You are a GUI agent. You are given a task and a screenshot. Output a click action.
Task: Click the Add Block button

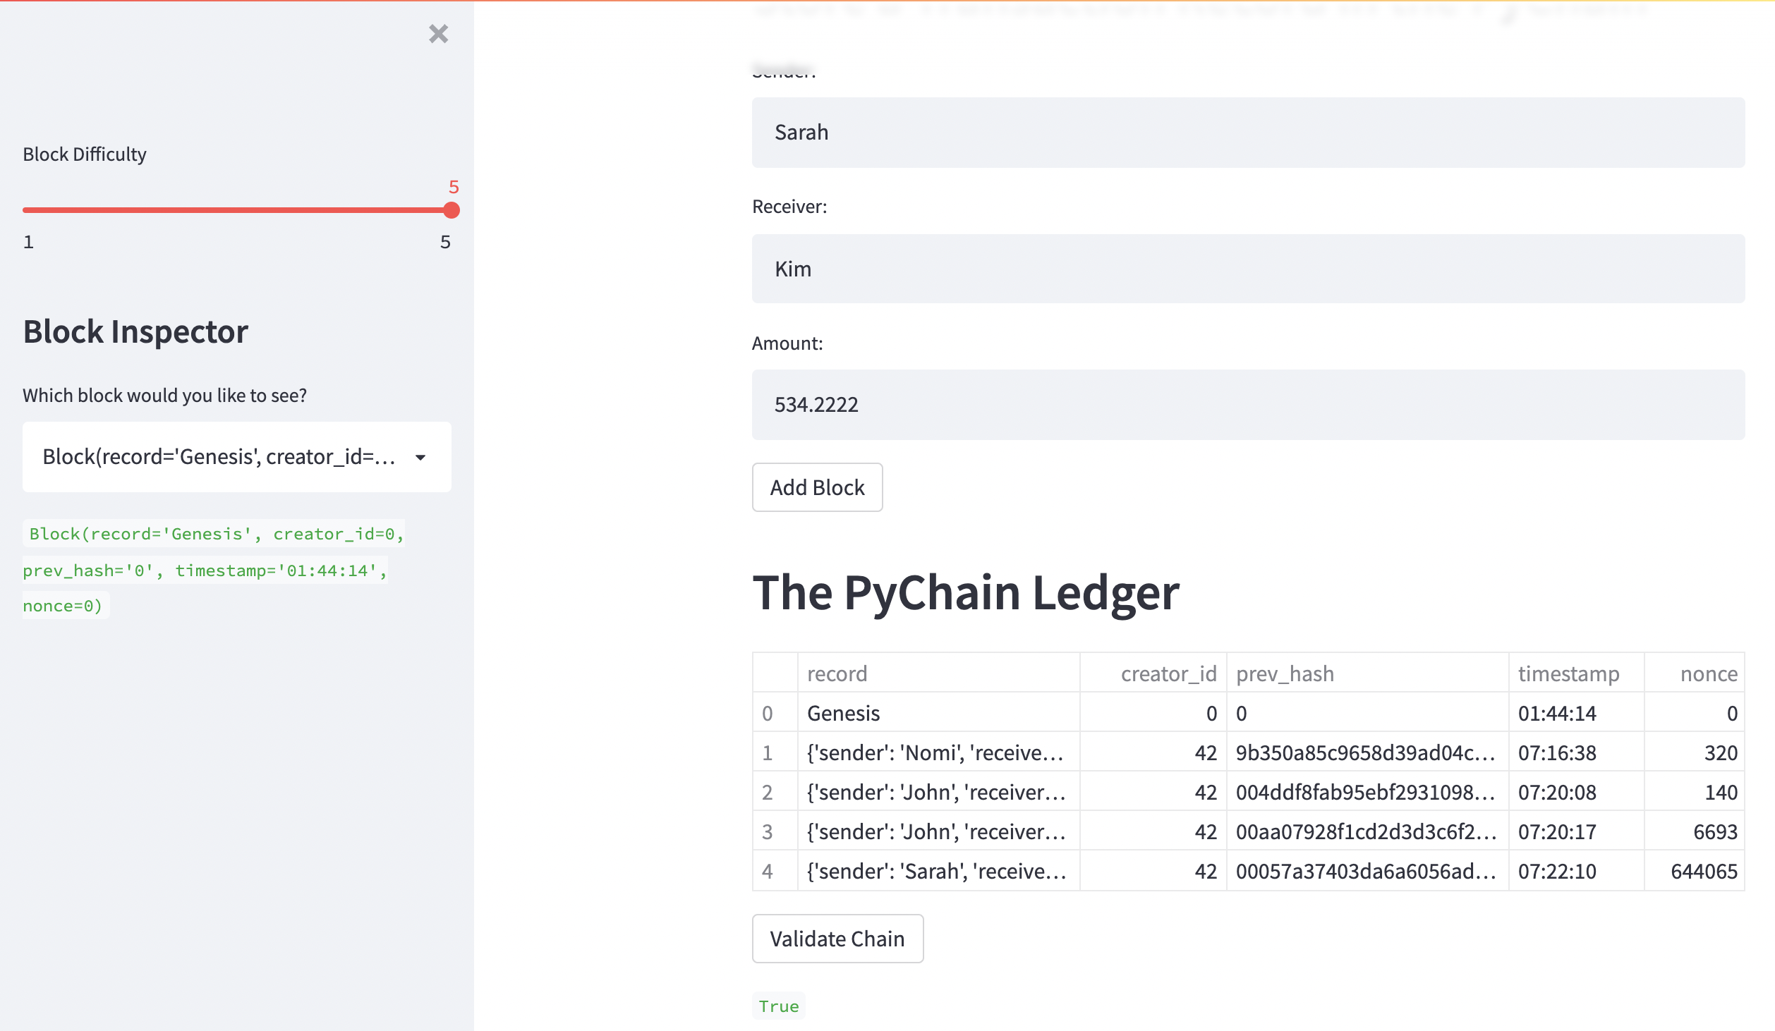click(817, 487)
